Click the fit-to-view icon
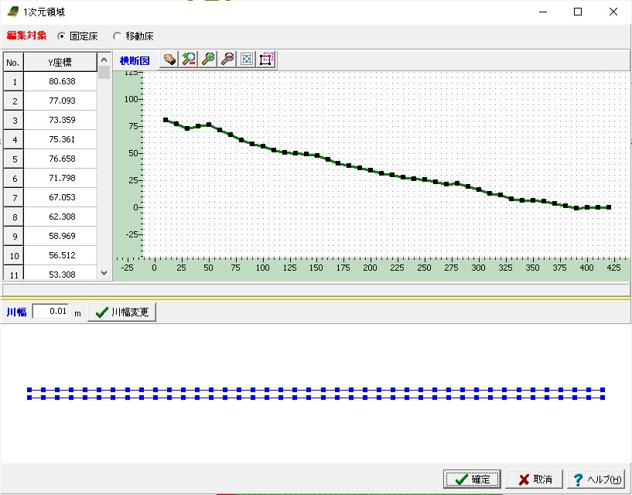The image size is (632, 495). coord(247,60)
